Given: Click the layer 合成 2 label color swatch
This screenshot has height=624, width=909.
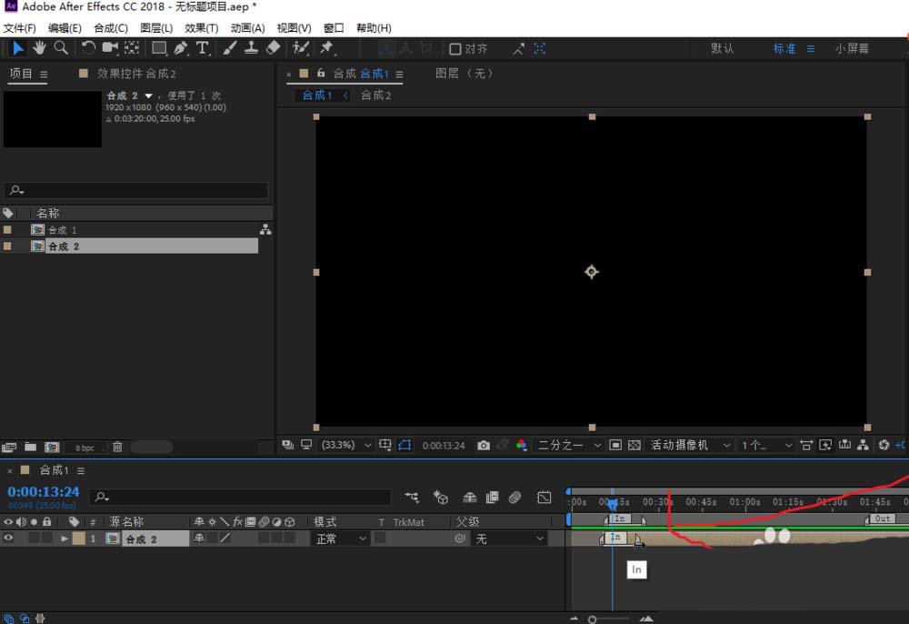Looking at the screenshot, I should click(78, 538).
